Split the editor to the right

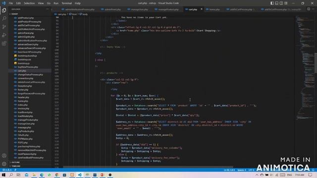[309, 9]
